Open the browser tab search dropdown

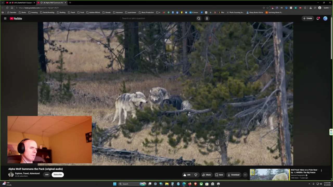click(x=3, y=3)
